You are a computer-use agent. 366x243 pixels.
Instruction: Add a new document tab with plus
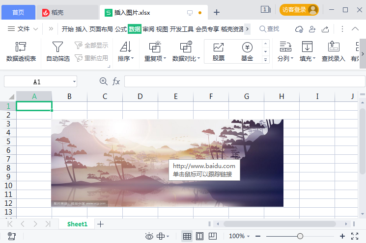(x=217, y=12)
